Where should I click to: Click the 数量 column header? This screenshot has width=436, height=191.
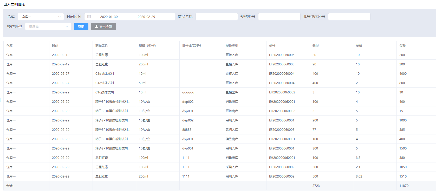pos(315,46)
